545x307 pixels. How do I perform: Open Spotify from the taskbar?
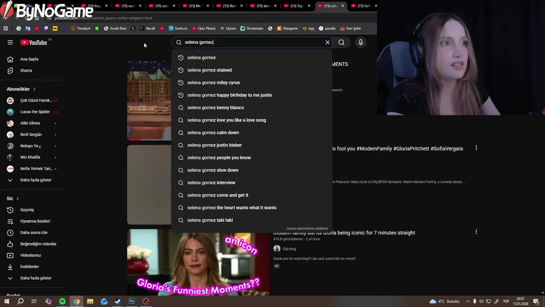62,301
